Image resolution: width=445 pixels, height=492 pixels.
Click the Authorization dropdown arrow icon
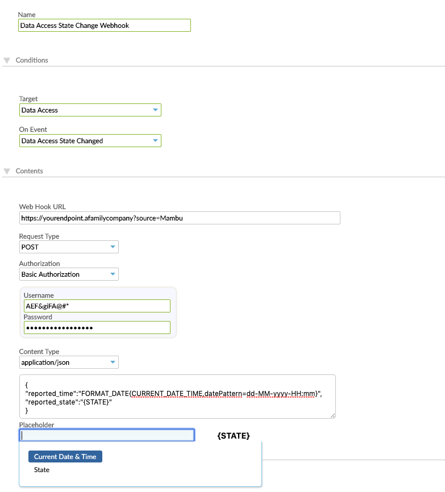point(113,274)
